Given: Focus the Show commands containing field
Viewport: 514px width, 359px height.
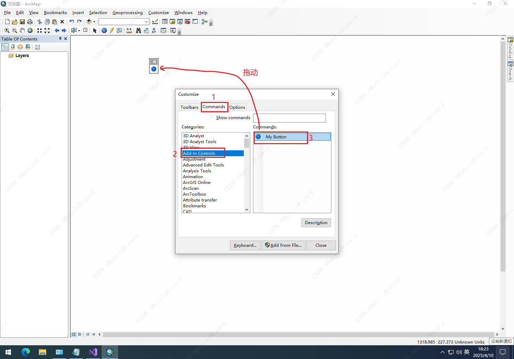Looking at the screenshot, I should (289, 118).
